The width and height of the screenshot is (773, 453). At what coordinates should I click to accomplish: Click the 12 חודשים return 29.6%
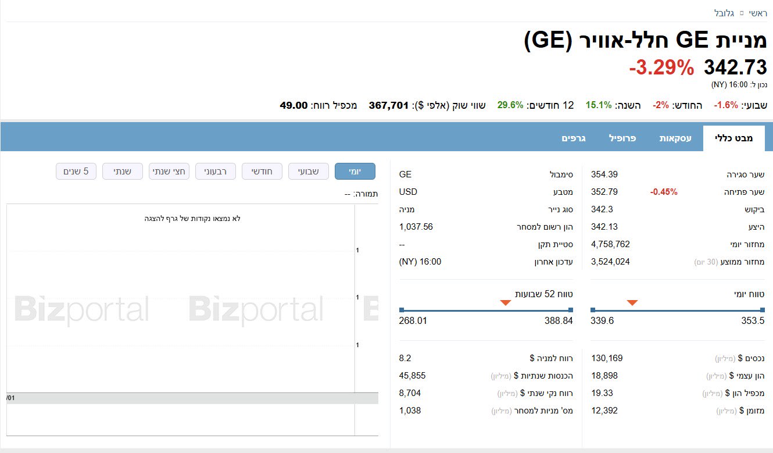click(510, 105)
